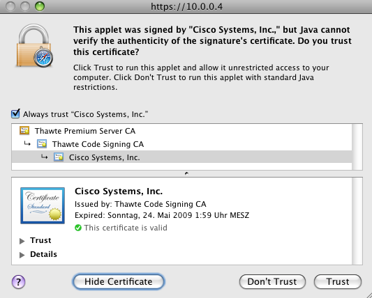The image size is (372, 298).
Task: Click the split-pane divider handle
Action: coord(187,173)
